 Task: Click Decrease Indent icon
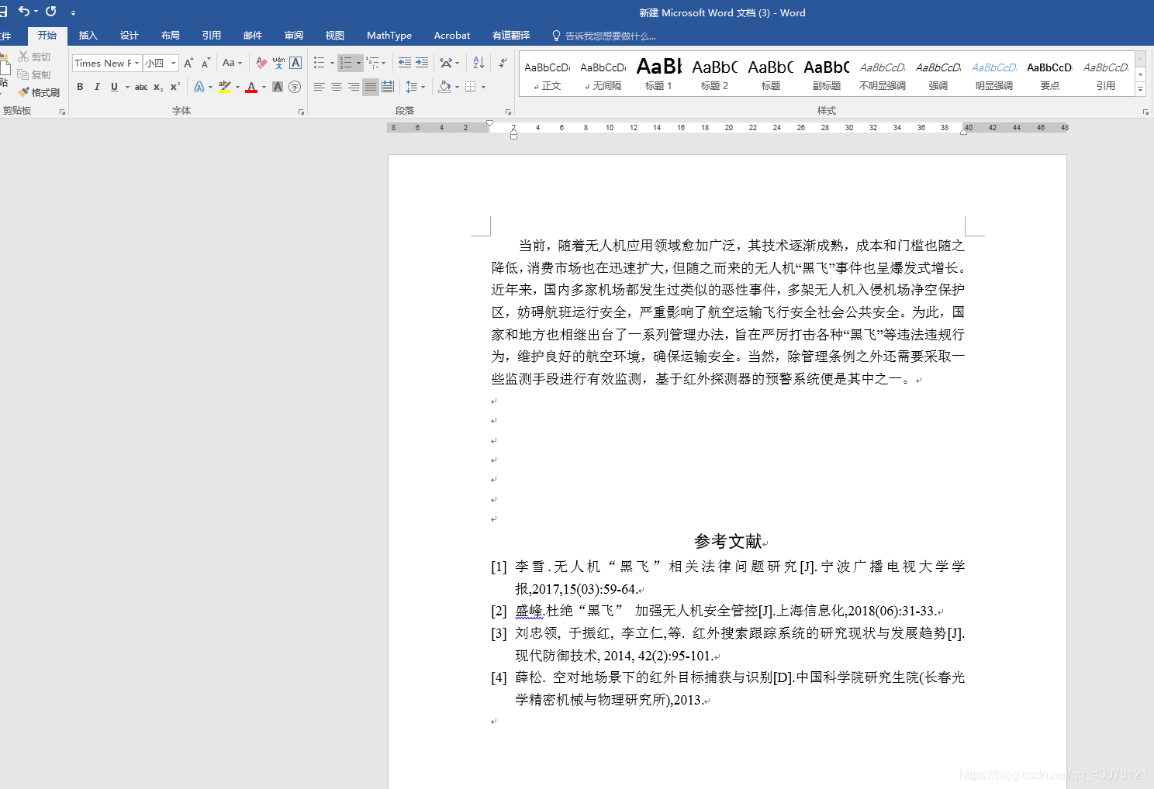(x=405, y=63)
